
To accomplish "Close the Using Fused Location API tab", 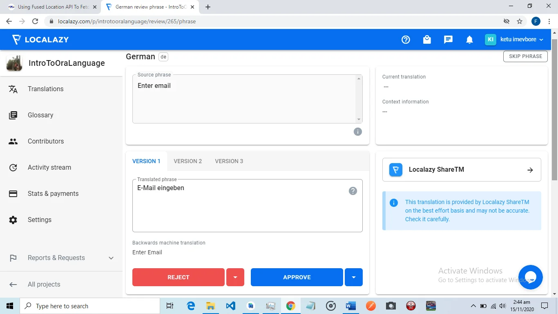I will (x=94, y=7).
